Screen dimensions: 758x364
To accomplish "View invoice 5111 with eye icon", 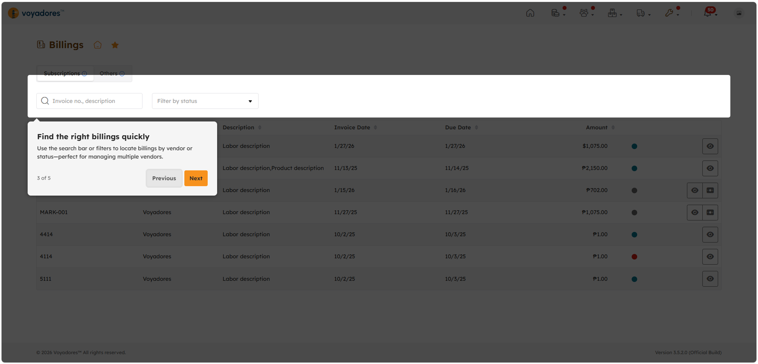I will (710, 279).
